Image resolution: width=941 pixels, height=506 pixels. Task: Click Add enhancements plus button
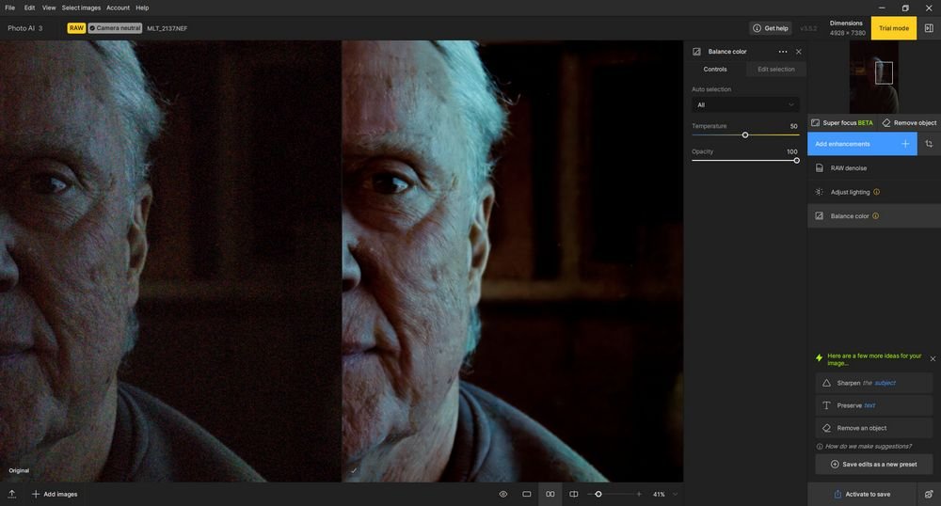tap(905, 144)
